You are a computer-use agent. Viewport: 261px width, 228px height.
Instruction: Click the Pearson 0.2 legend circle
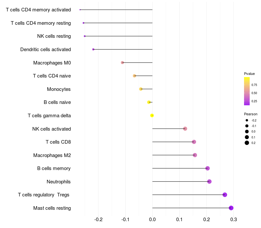[247, 143]
